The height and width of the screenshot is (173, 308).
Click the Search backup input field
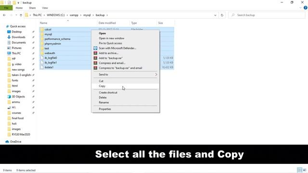267,15
